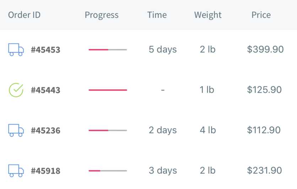Click the truck icon for order #45918

[x=16, y=171]
